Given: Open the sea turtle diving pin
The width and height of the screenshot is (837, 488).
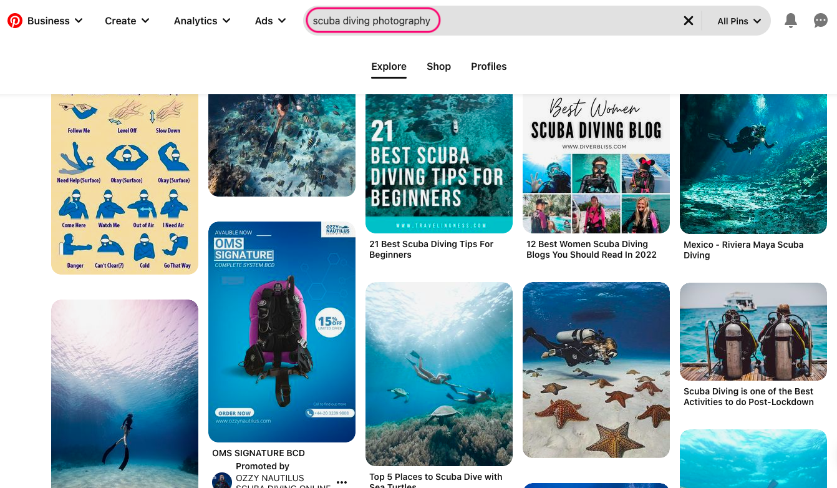Looking at the screenshot, I should (x=438, y=373).
